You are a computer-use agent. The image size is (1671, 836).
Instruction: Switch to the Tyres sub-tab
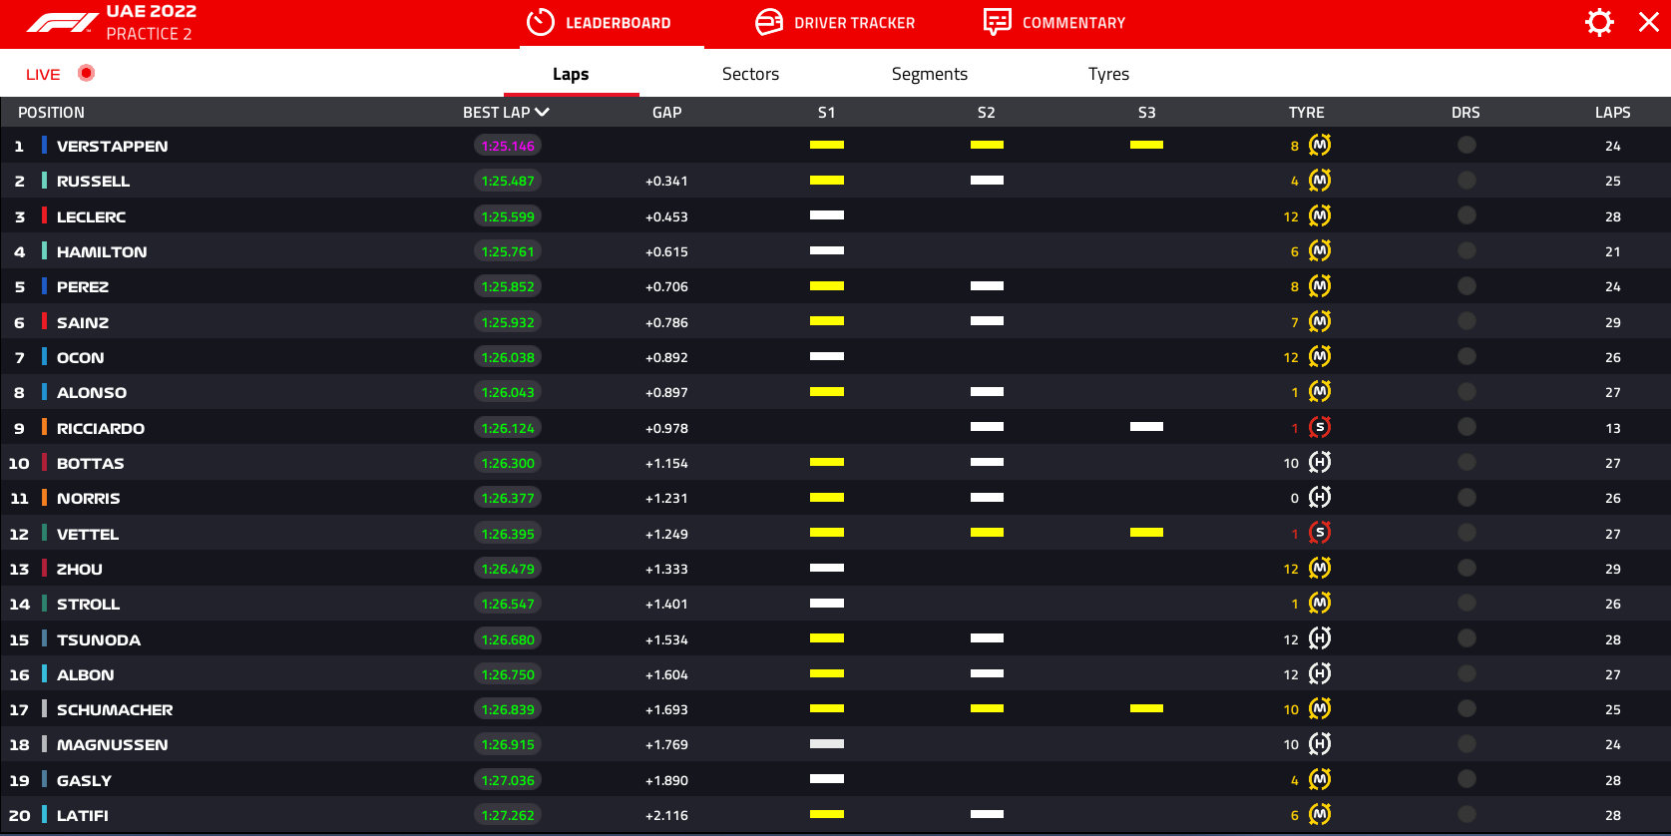[x=1108, y=74]
